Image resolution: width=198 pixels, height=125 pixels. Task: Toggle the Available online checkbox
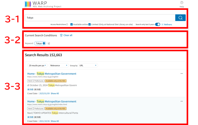tap(72, 24)
